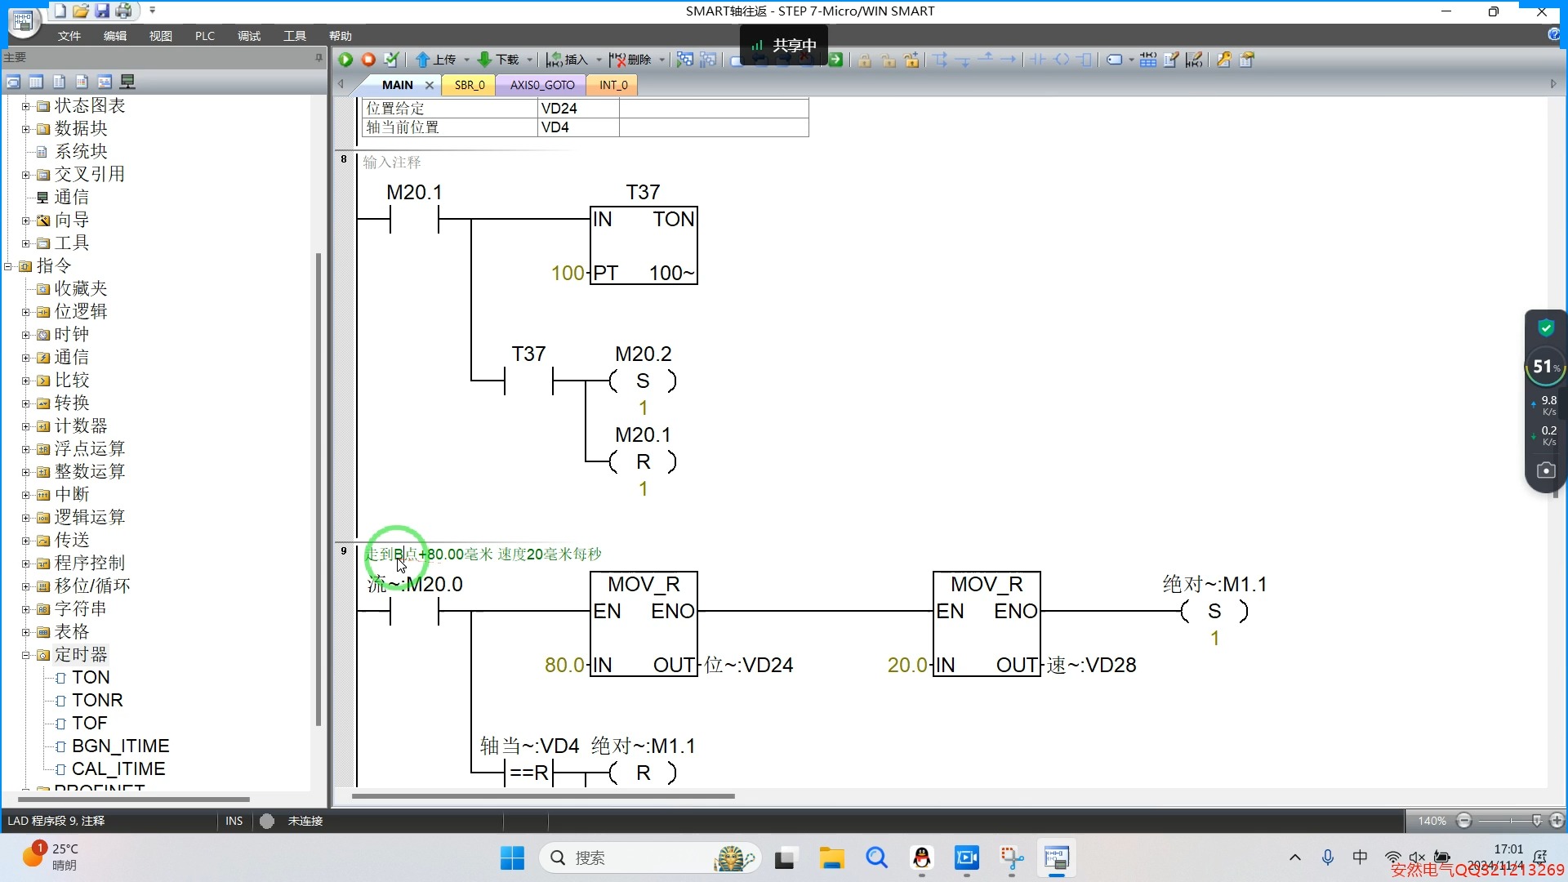Click the taskbar search box
Image resolution: width=1568 pixels, height=882 pixels.
650,858
